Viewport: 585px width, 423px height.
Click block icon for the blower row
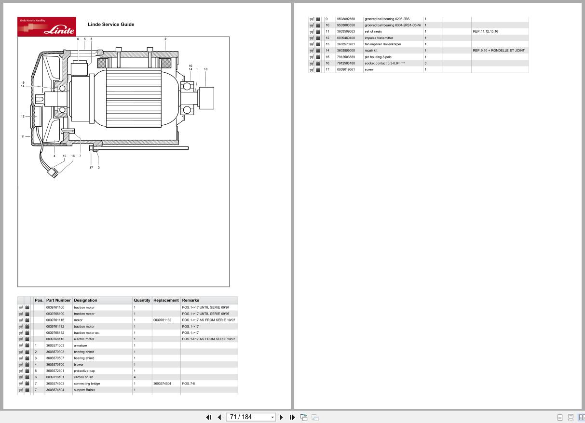point(27,364)
